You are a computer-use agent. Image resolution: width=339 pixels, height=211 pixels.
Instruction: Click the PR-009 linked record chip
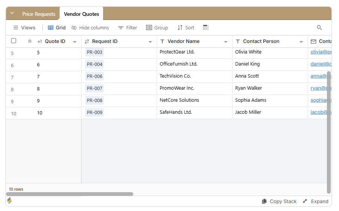click(x=94, y=113)
